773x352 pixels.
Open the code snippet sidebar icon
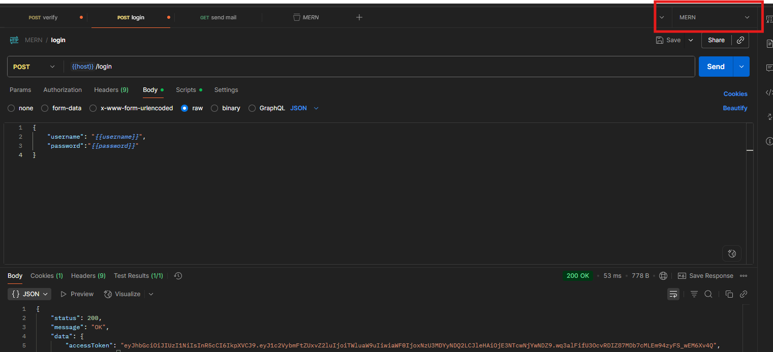(769, 92)
